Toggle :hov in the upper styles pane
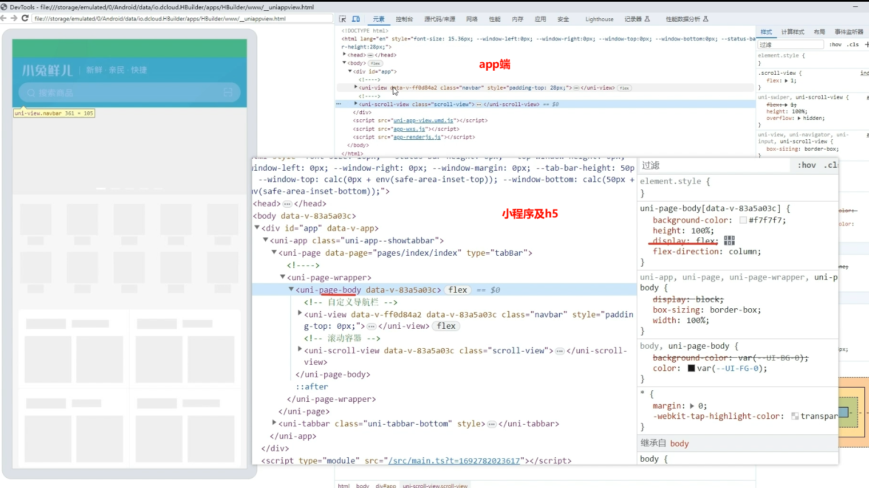 835,45
